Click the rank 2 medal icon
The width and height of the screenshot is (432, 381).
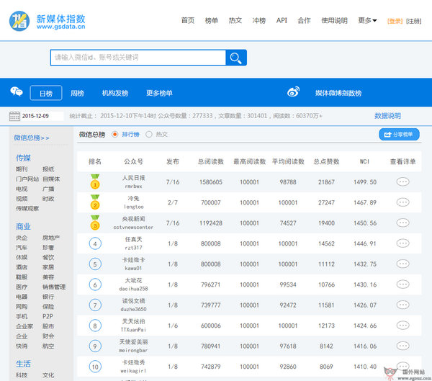[95, 202]
